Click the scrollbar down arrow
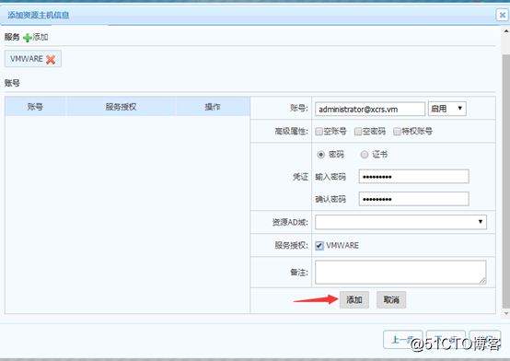The image size is (510, 361). tap(506, 313)
